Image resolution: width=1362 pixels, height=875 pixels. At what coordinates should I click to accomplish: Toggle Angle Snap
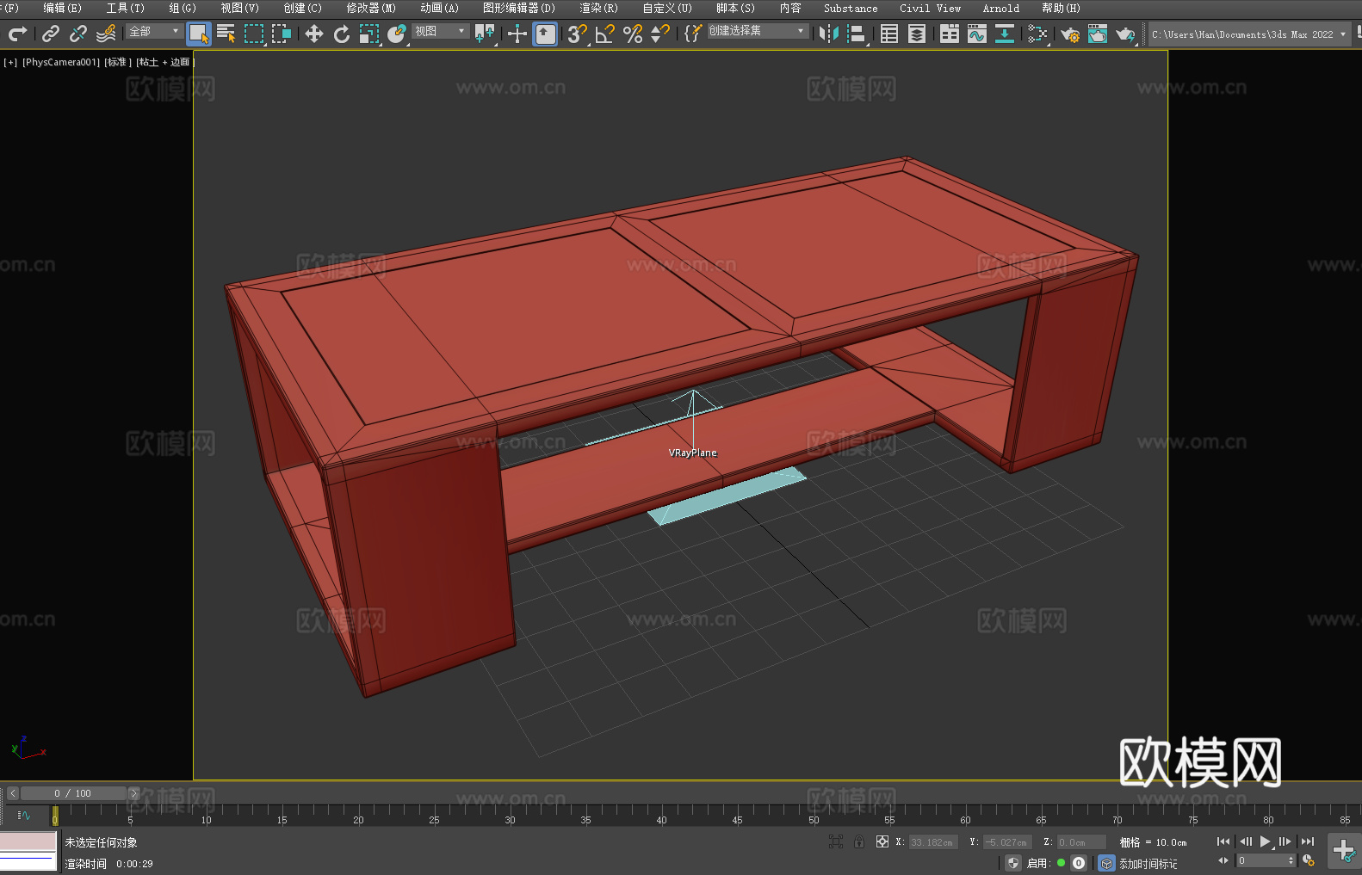pos(605,34)
